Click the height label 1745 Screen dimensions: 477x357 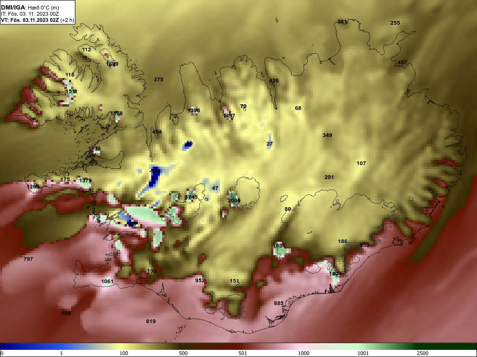pyautogui.click(x=191, y=197)
